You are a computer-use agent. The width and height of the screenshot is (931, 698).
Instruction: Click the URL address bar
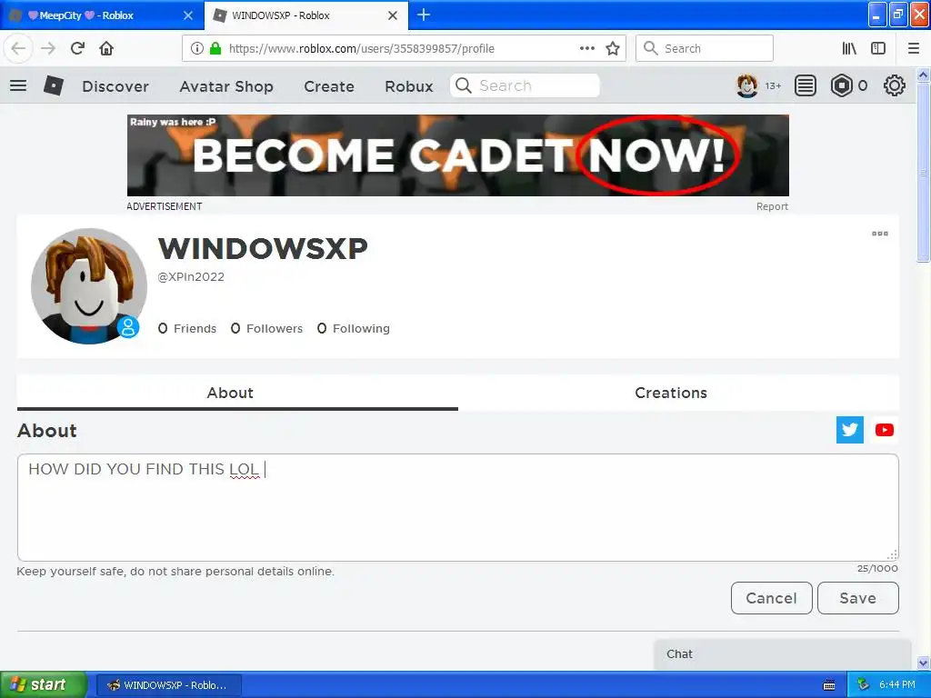(404, 48)
